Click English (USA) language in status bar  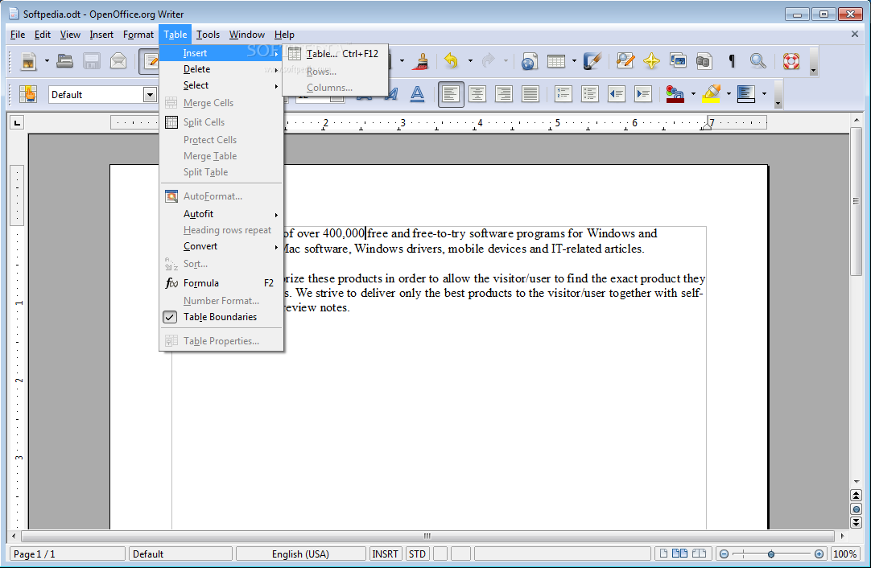click(x=300, y=554)
